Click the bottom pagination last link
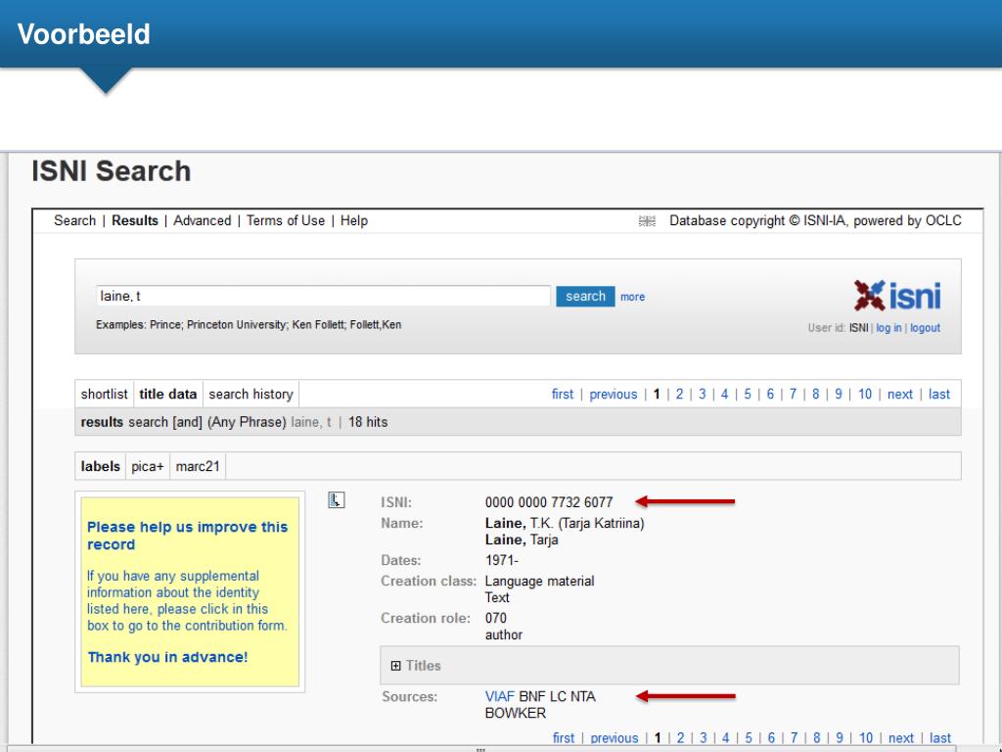Viewport: 1002px width, 752px height. (940, 738)
